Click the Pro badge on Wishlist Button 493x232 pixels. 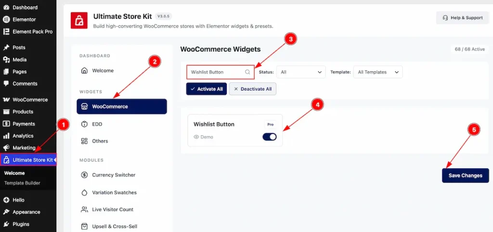(271, 125)
